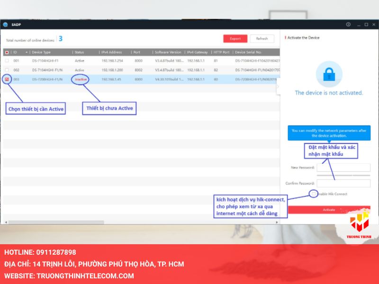379x284 pixels.
Task: Check the box for device 002
Action: pos(7,70)
